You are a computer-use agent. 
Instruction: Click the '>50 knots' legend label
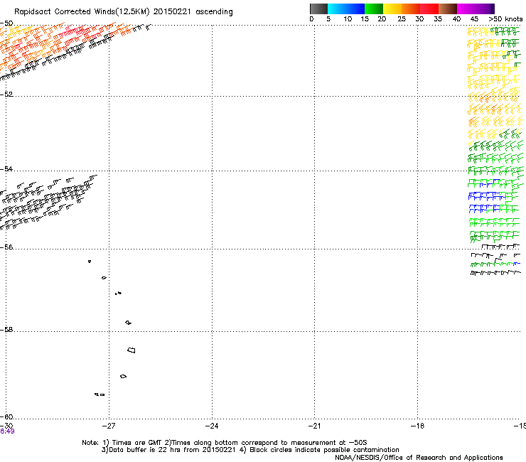click(x=505, y=19)
